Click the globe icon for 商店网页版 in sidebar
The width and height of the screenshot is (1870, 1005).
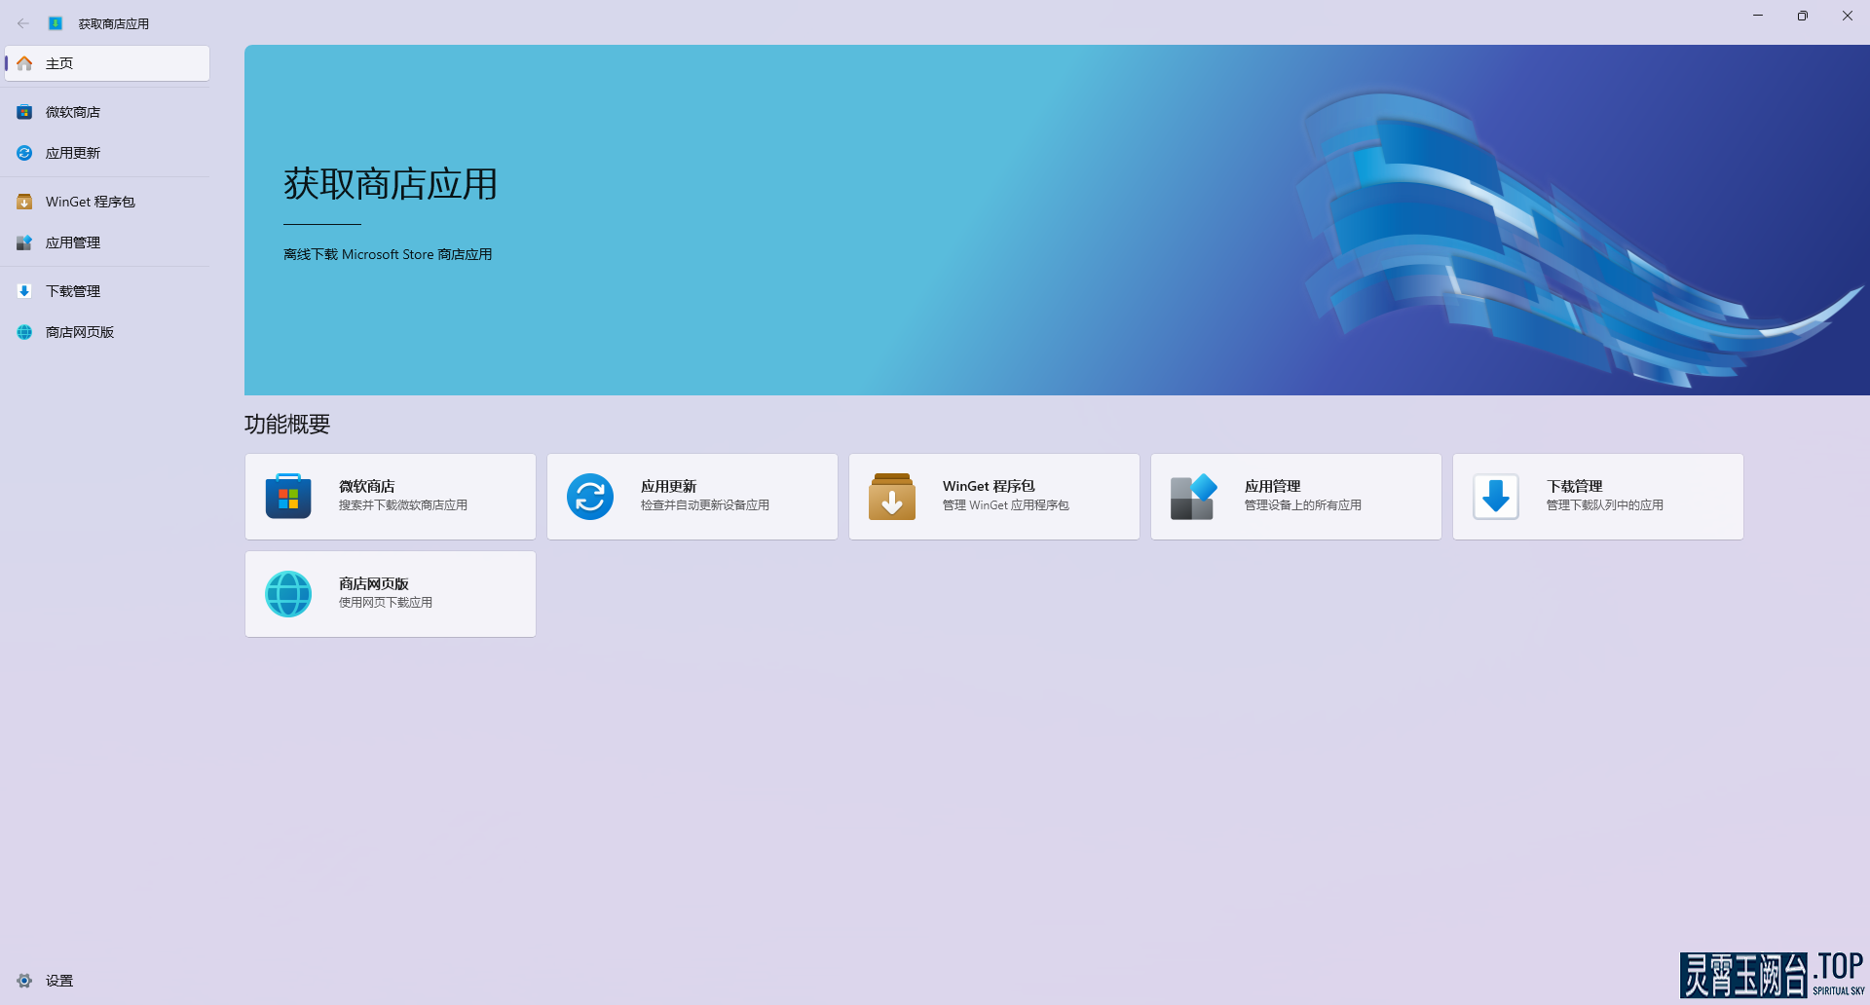pyautogui.click(x=24, y=332)
